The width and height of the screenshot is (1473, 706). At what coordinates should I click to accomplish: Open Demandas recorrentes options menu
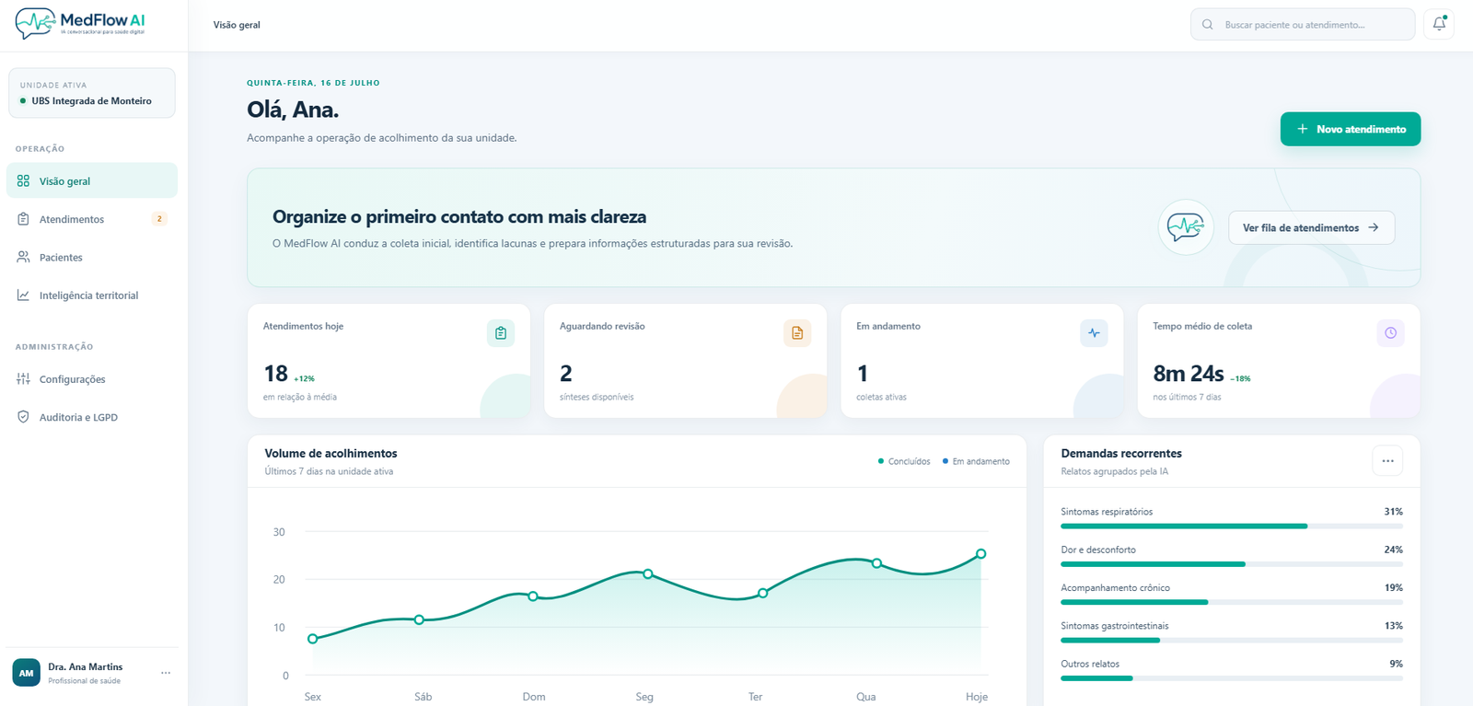coord(1387,461)
